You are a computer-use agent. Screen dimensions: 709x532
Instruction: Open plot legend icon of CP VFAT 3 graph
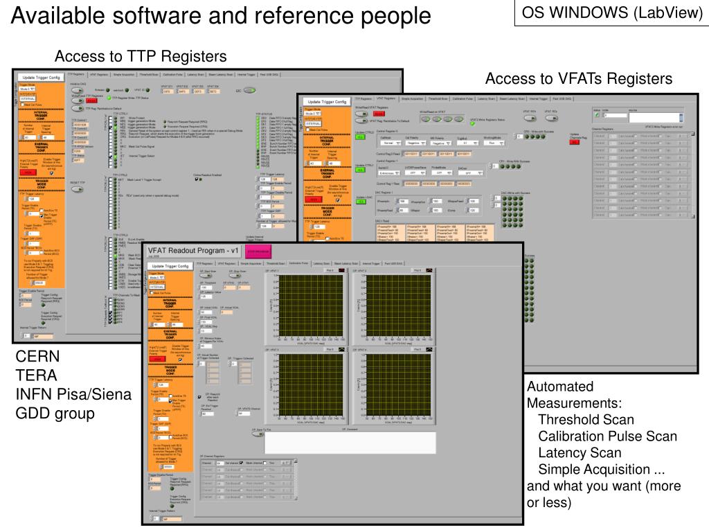(x=341, y=350)
